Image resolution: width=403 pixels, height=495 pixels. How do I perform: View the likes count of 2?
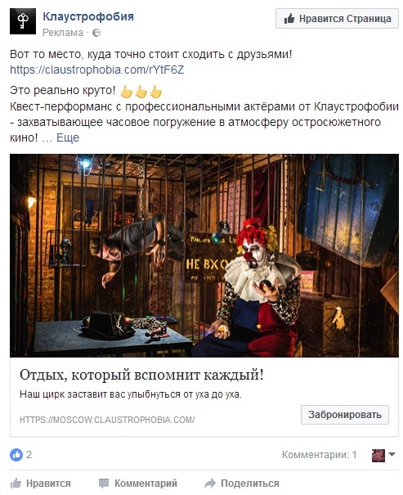[29, 455]
